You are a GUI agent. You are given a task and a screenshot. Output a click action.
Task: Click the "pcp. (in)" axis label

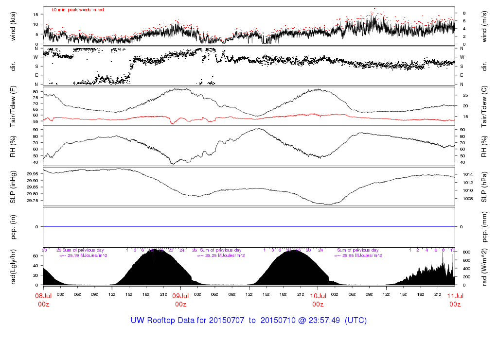tap(13, 227)
